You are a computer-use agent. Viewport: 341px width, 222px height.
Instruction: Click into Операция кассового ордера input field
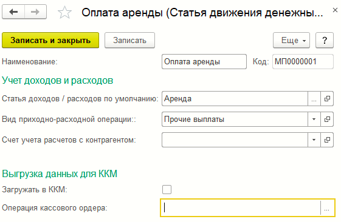pos(241,208)
